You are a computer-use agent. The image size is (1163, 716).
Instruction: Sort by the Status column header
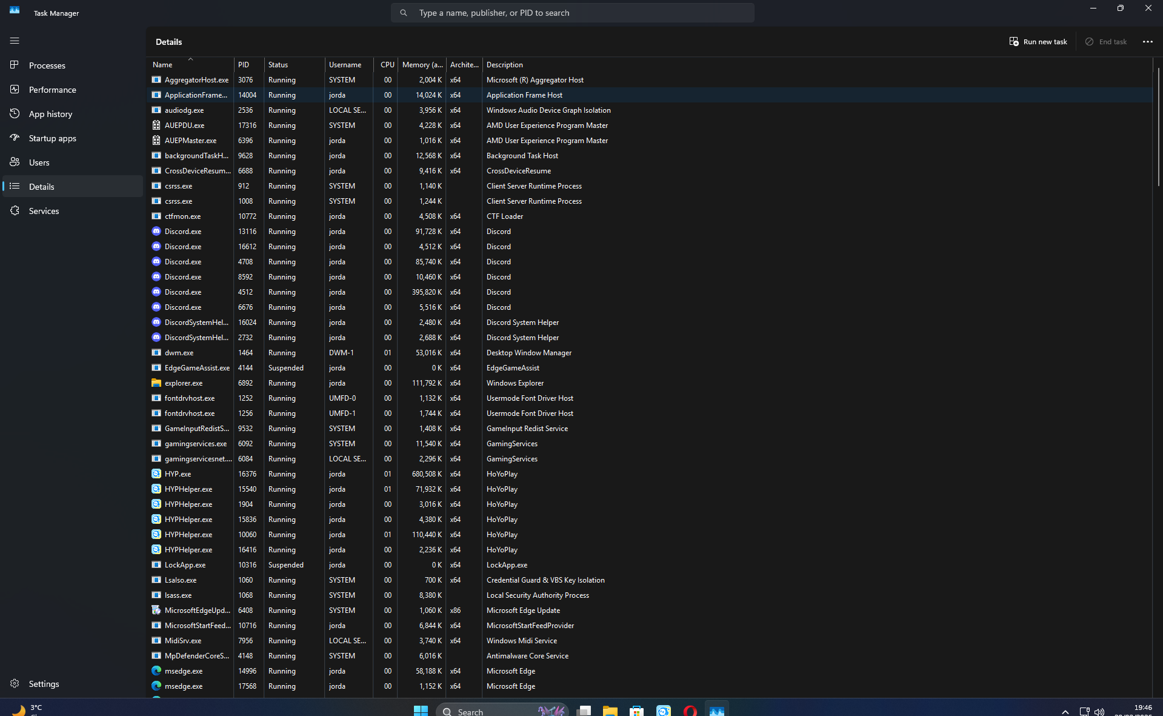pos(295,65)
